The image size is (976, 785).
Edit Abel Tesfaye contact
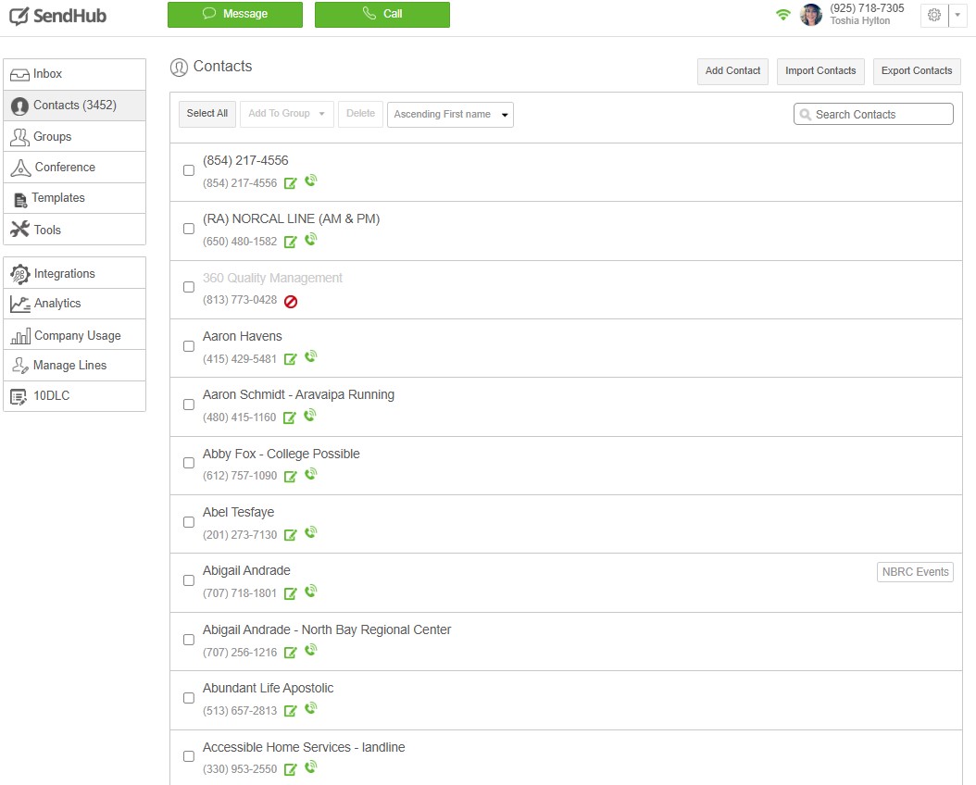(x=290, y=535)
